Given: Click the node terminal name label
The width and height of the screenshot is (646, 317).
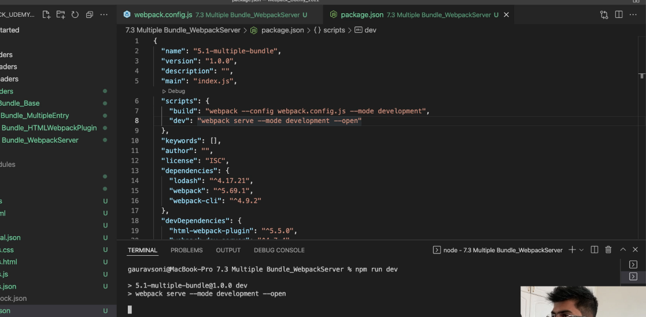Looking at the screenshot, I should (503, 250).
